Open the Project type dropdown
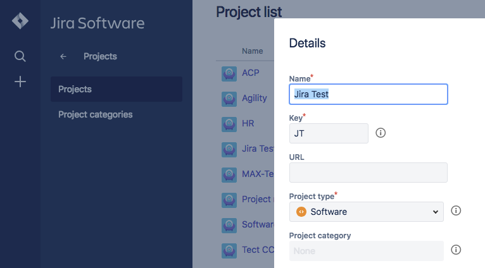This screenshot has height=268, width=485. tap(367, 212)
